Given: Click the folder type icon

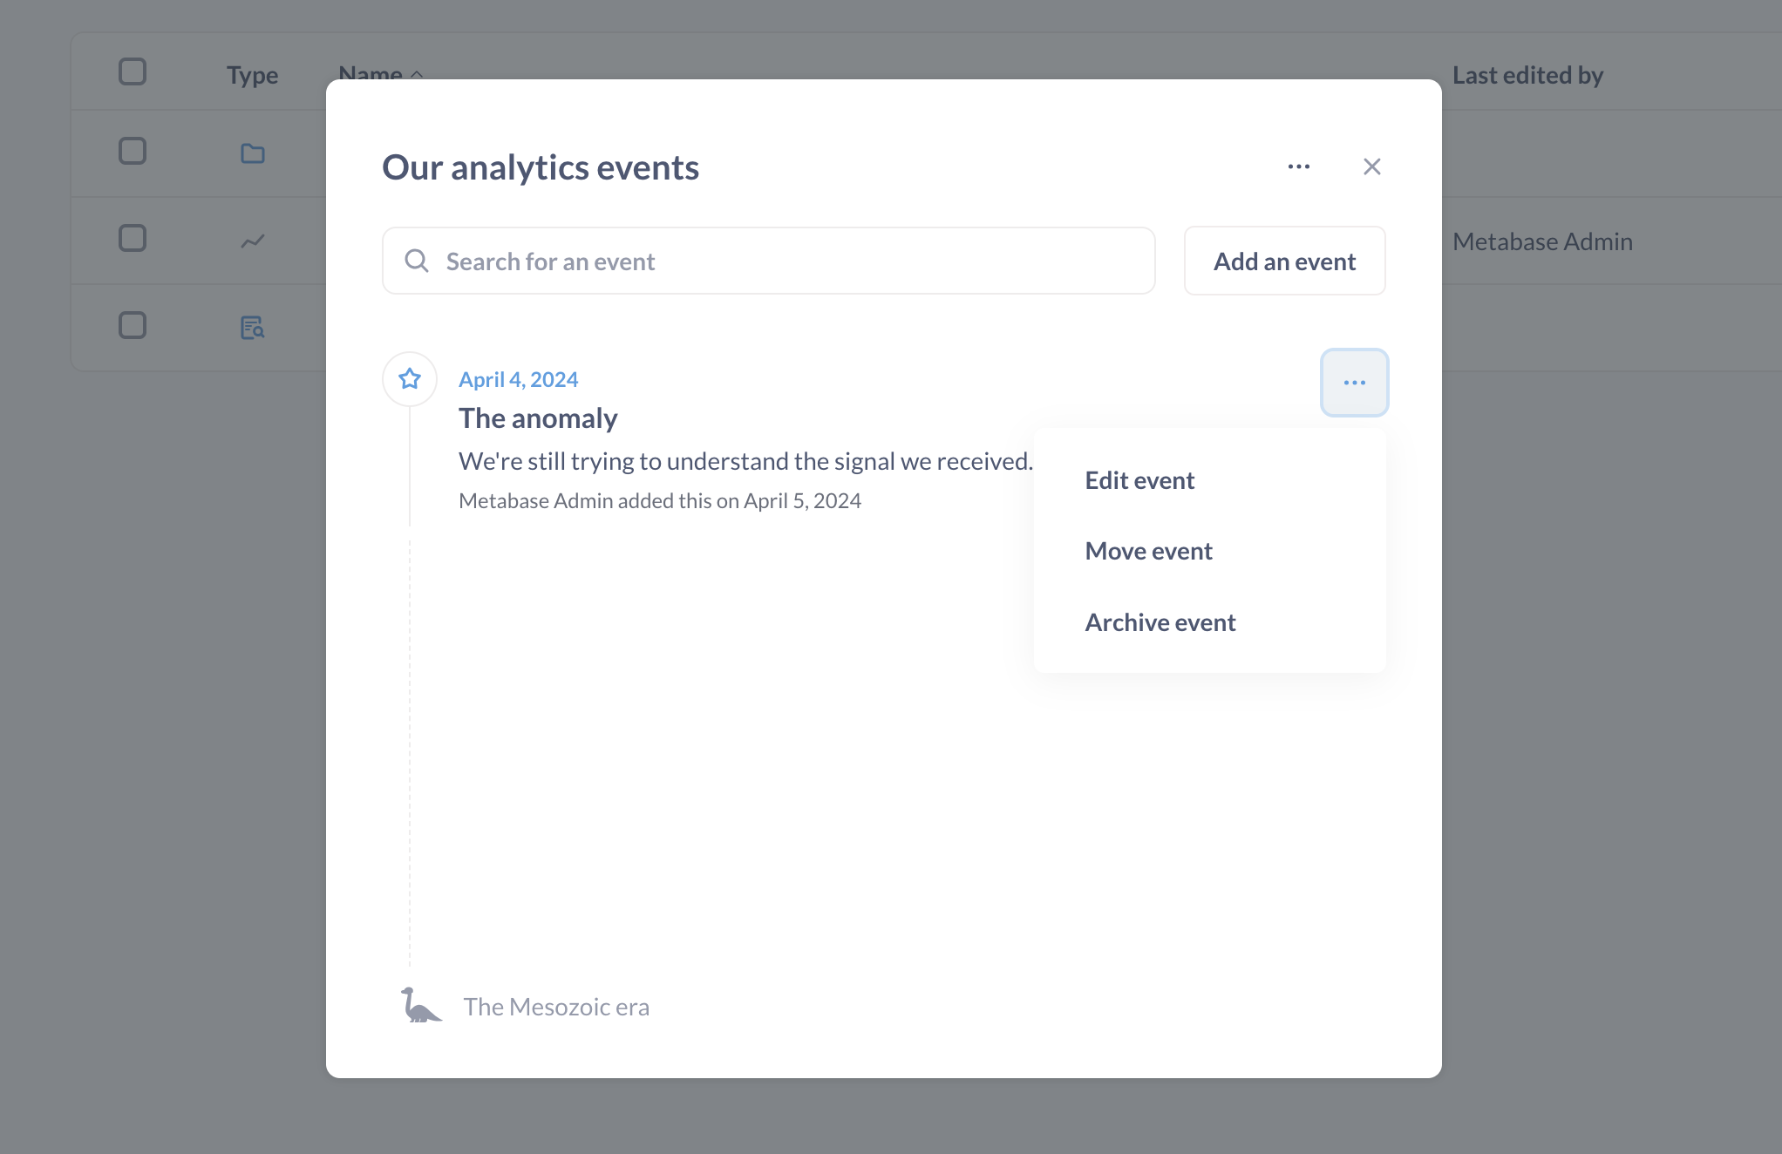Looking at the screenshot, I should click(x=253, y=153).
